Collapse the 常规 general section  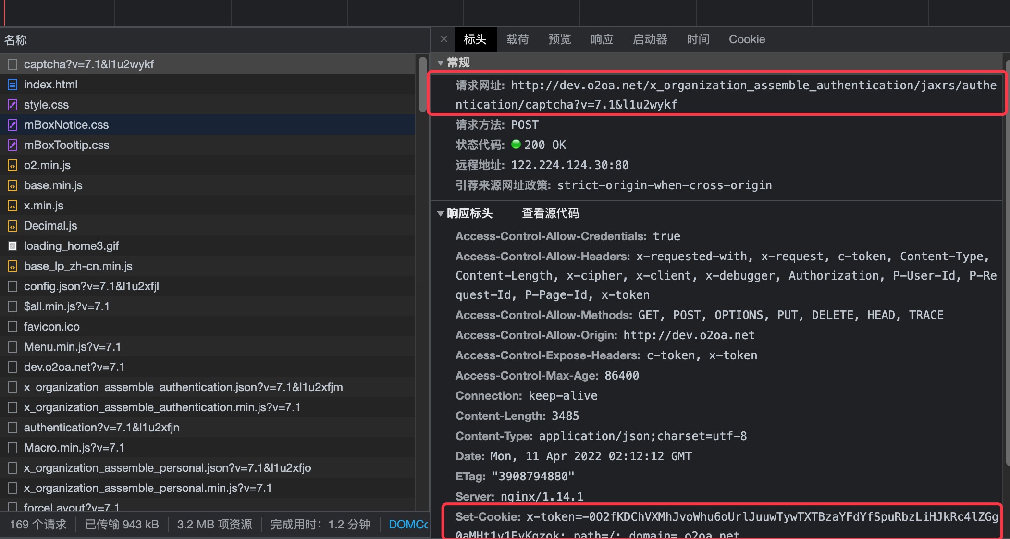[x=441, y=63]
